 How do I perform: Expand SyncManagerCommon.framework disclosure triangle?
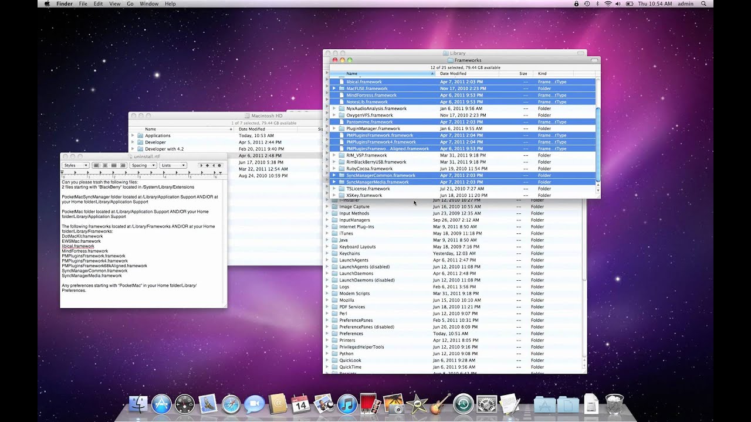click(x=334, y=175)
